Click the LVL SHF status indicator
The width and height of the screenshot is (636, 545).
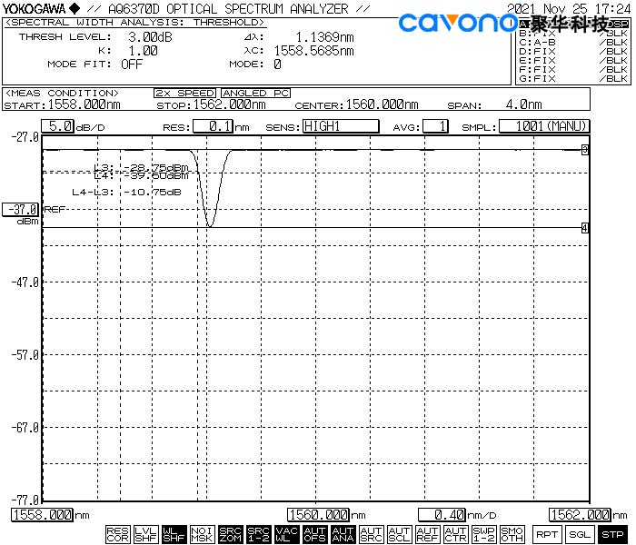coord(145,535)
